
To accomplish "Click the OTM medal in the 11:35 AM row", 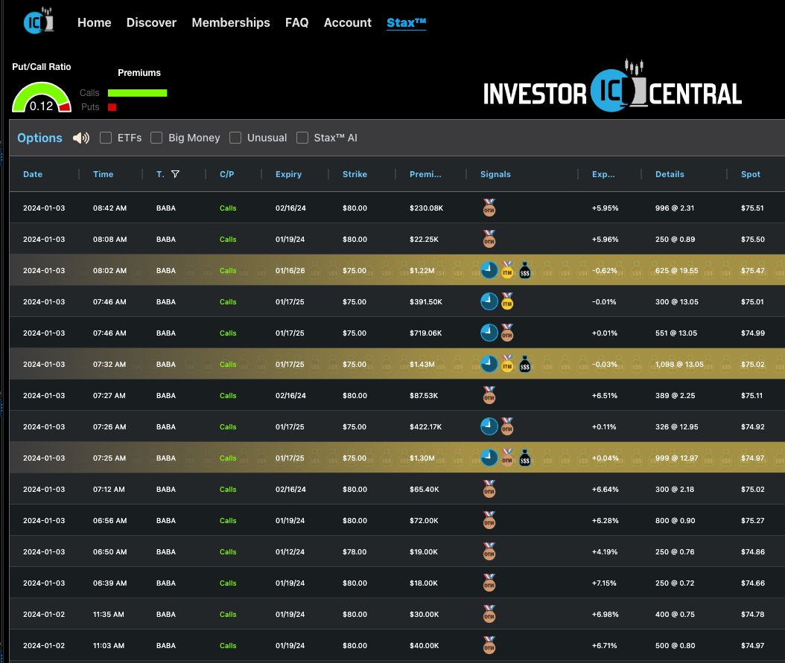I will (x=489, y=614).
